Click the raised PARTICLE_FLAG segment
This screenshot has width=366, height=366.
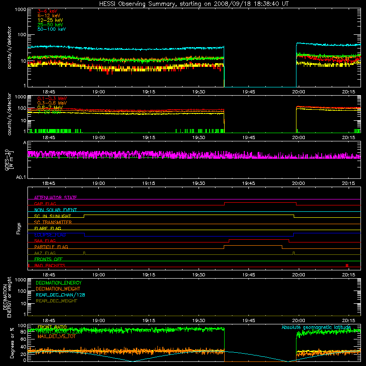[x=253, y=246]
